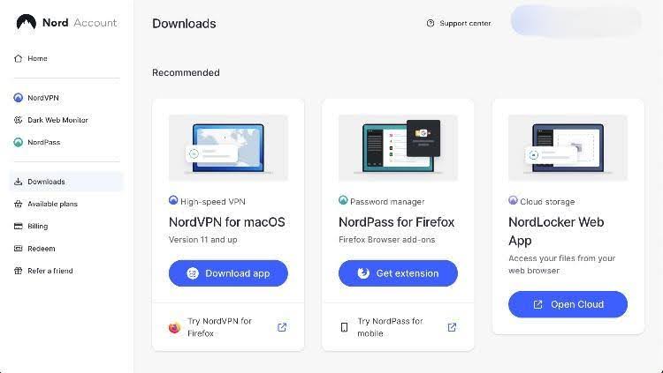
Task: Click the Download app button
Action: (x=228, y=273)
